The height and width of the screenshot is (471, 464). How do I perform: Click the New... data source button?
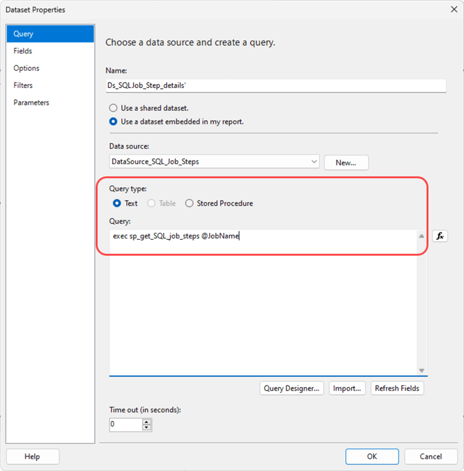[346, 162]
